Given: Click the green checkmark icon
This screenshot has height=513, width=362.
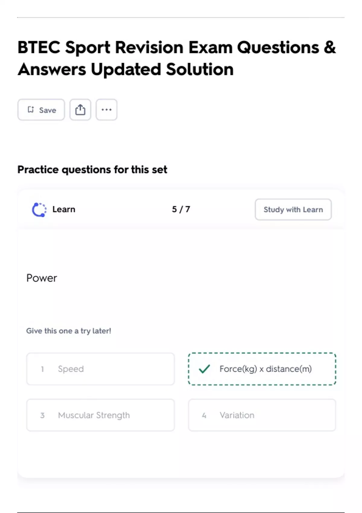Looking at the screenshot, I should coord(204,369).
